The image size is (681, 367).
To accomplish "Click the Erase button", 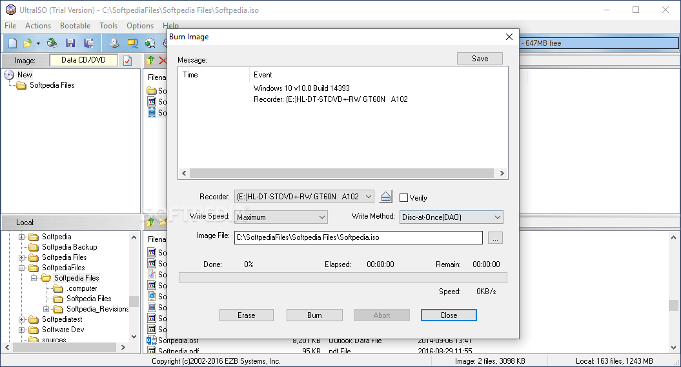I will pyautogui.click(x=246, y=315).
